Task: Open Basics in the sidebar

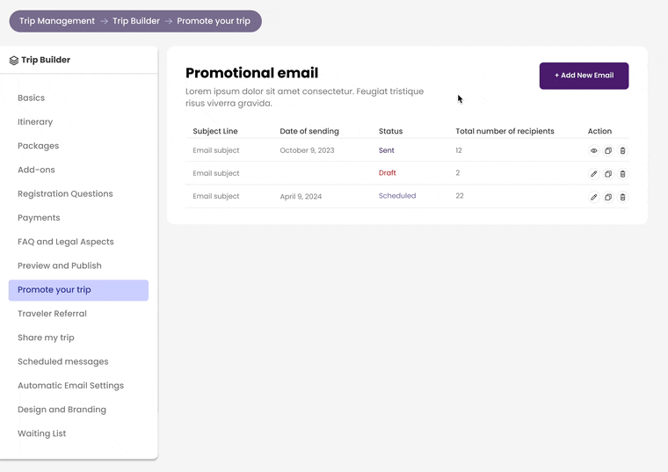Action: tap(31, 98)
